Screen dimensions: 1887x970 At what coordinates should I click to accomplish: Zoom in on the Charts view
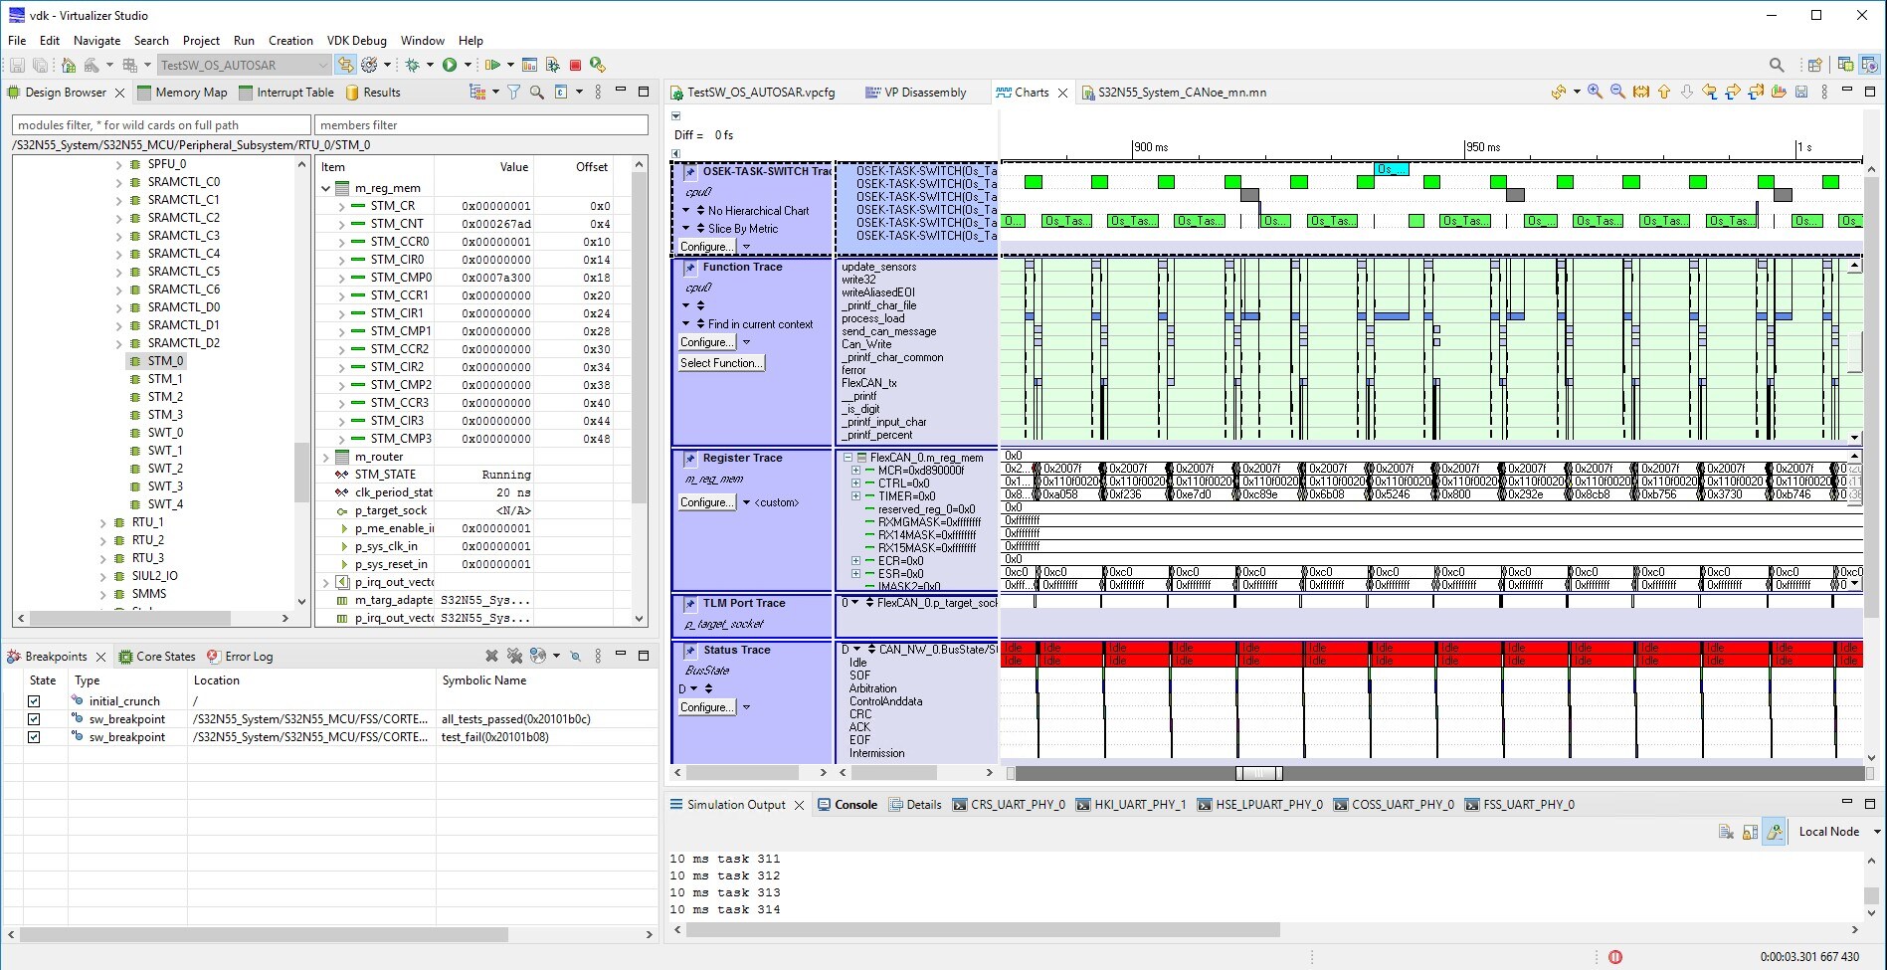point(1595,92)
